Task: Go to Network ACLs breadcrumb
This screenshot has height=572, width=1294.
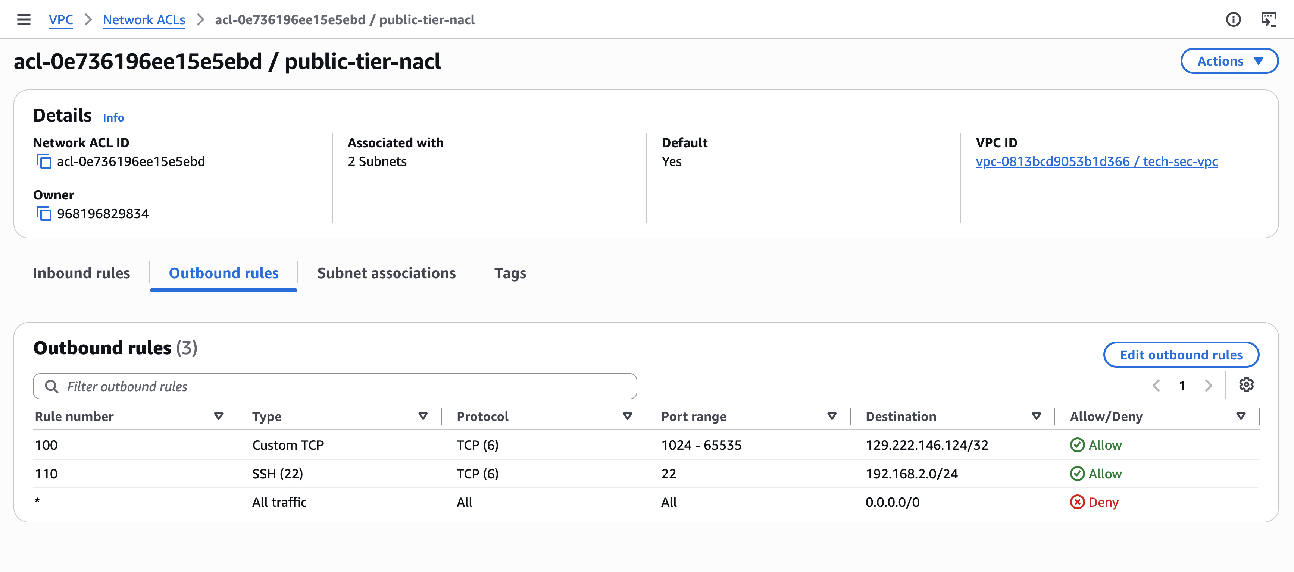Action: click(144, 20)
